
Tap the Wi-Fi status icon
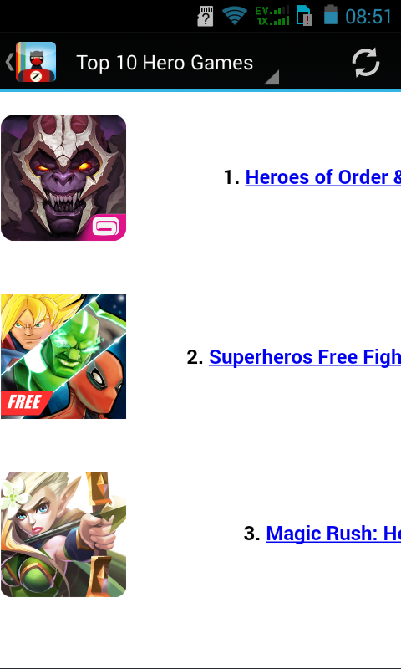[235, 16]
